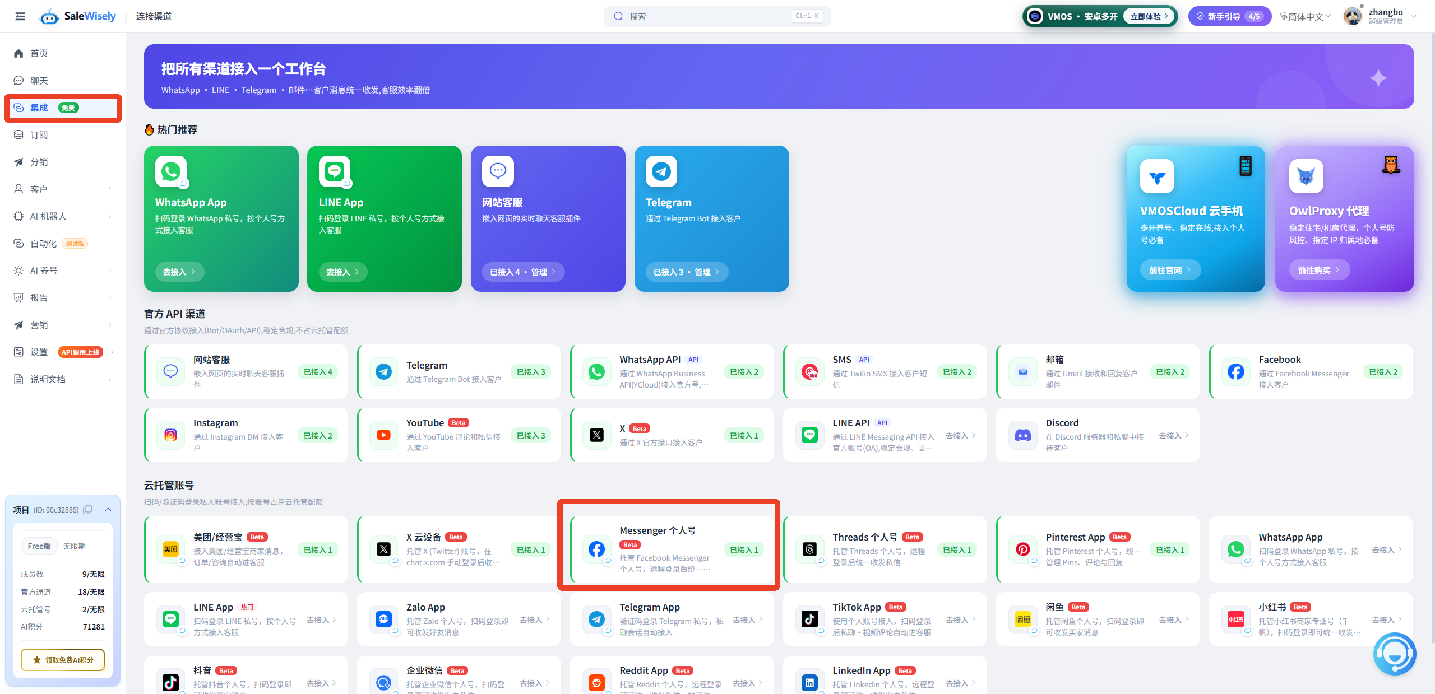Screen dimensions: 1435x694
Task: Expand the AI 养号 sidebar submenu
Action: 110,271
